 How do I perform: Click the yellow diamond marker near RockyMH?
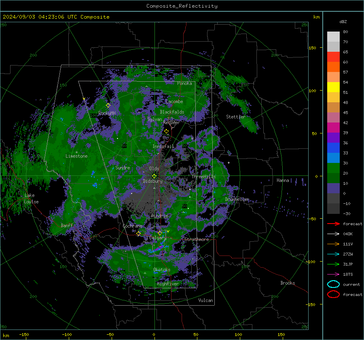[108, 106]
